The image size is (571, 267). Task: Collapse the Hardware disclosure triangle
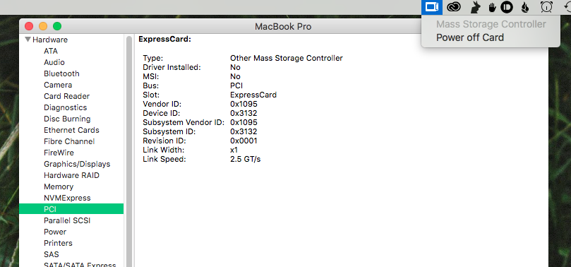tap(28, 40)
